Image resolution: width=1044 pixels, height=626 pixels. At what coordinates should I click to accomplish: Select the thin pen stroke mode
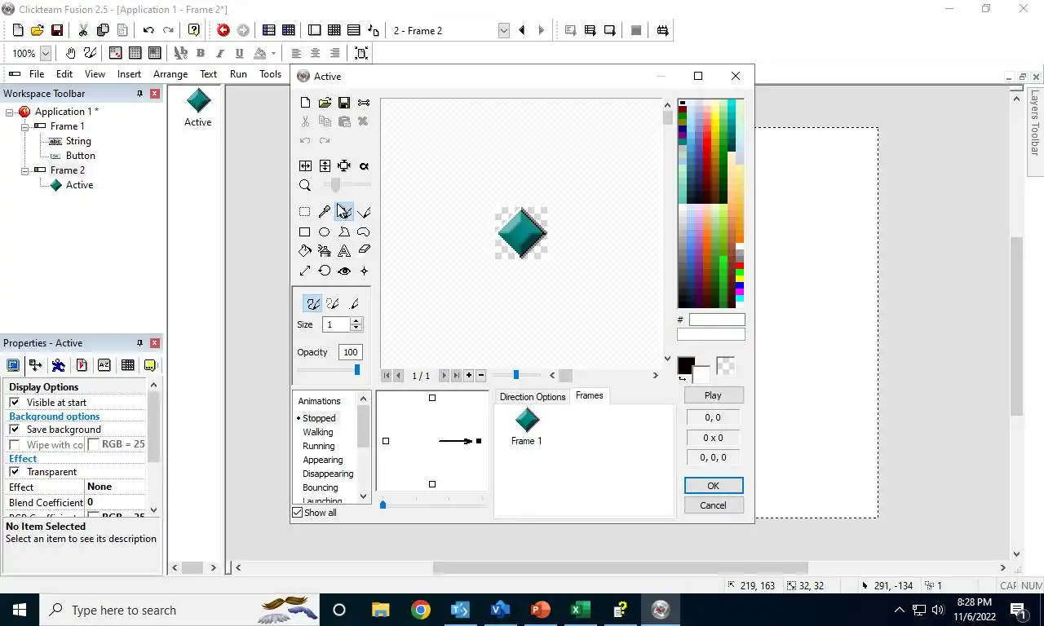[354, 303]
